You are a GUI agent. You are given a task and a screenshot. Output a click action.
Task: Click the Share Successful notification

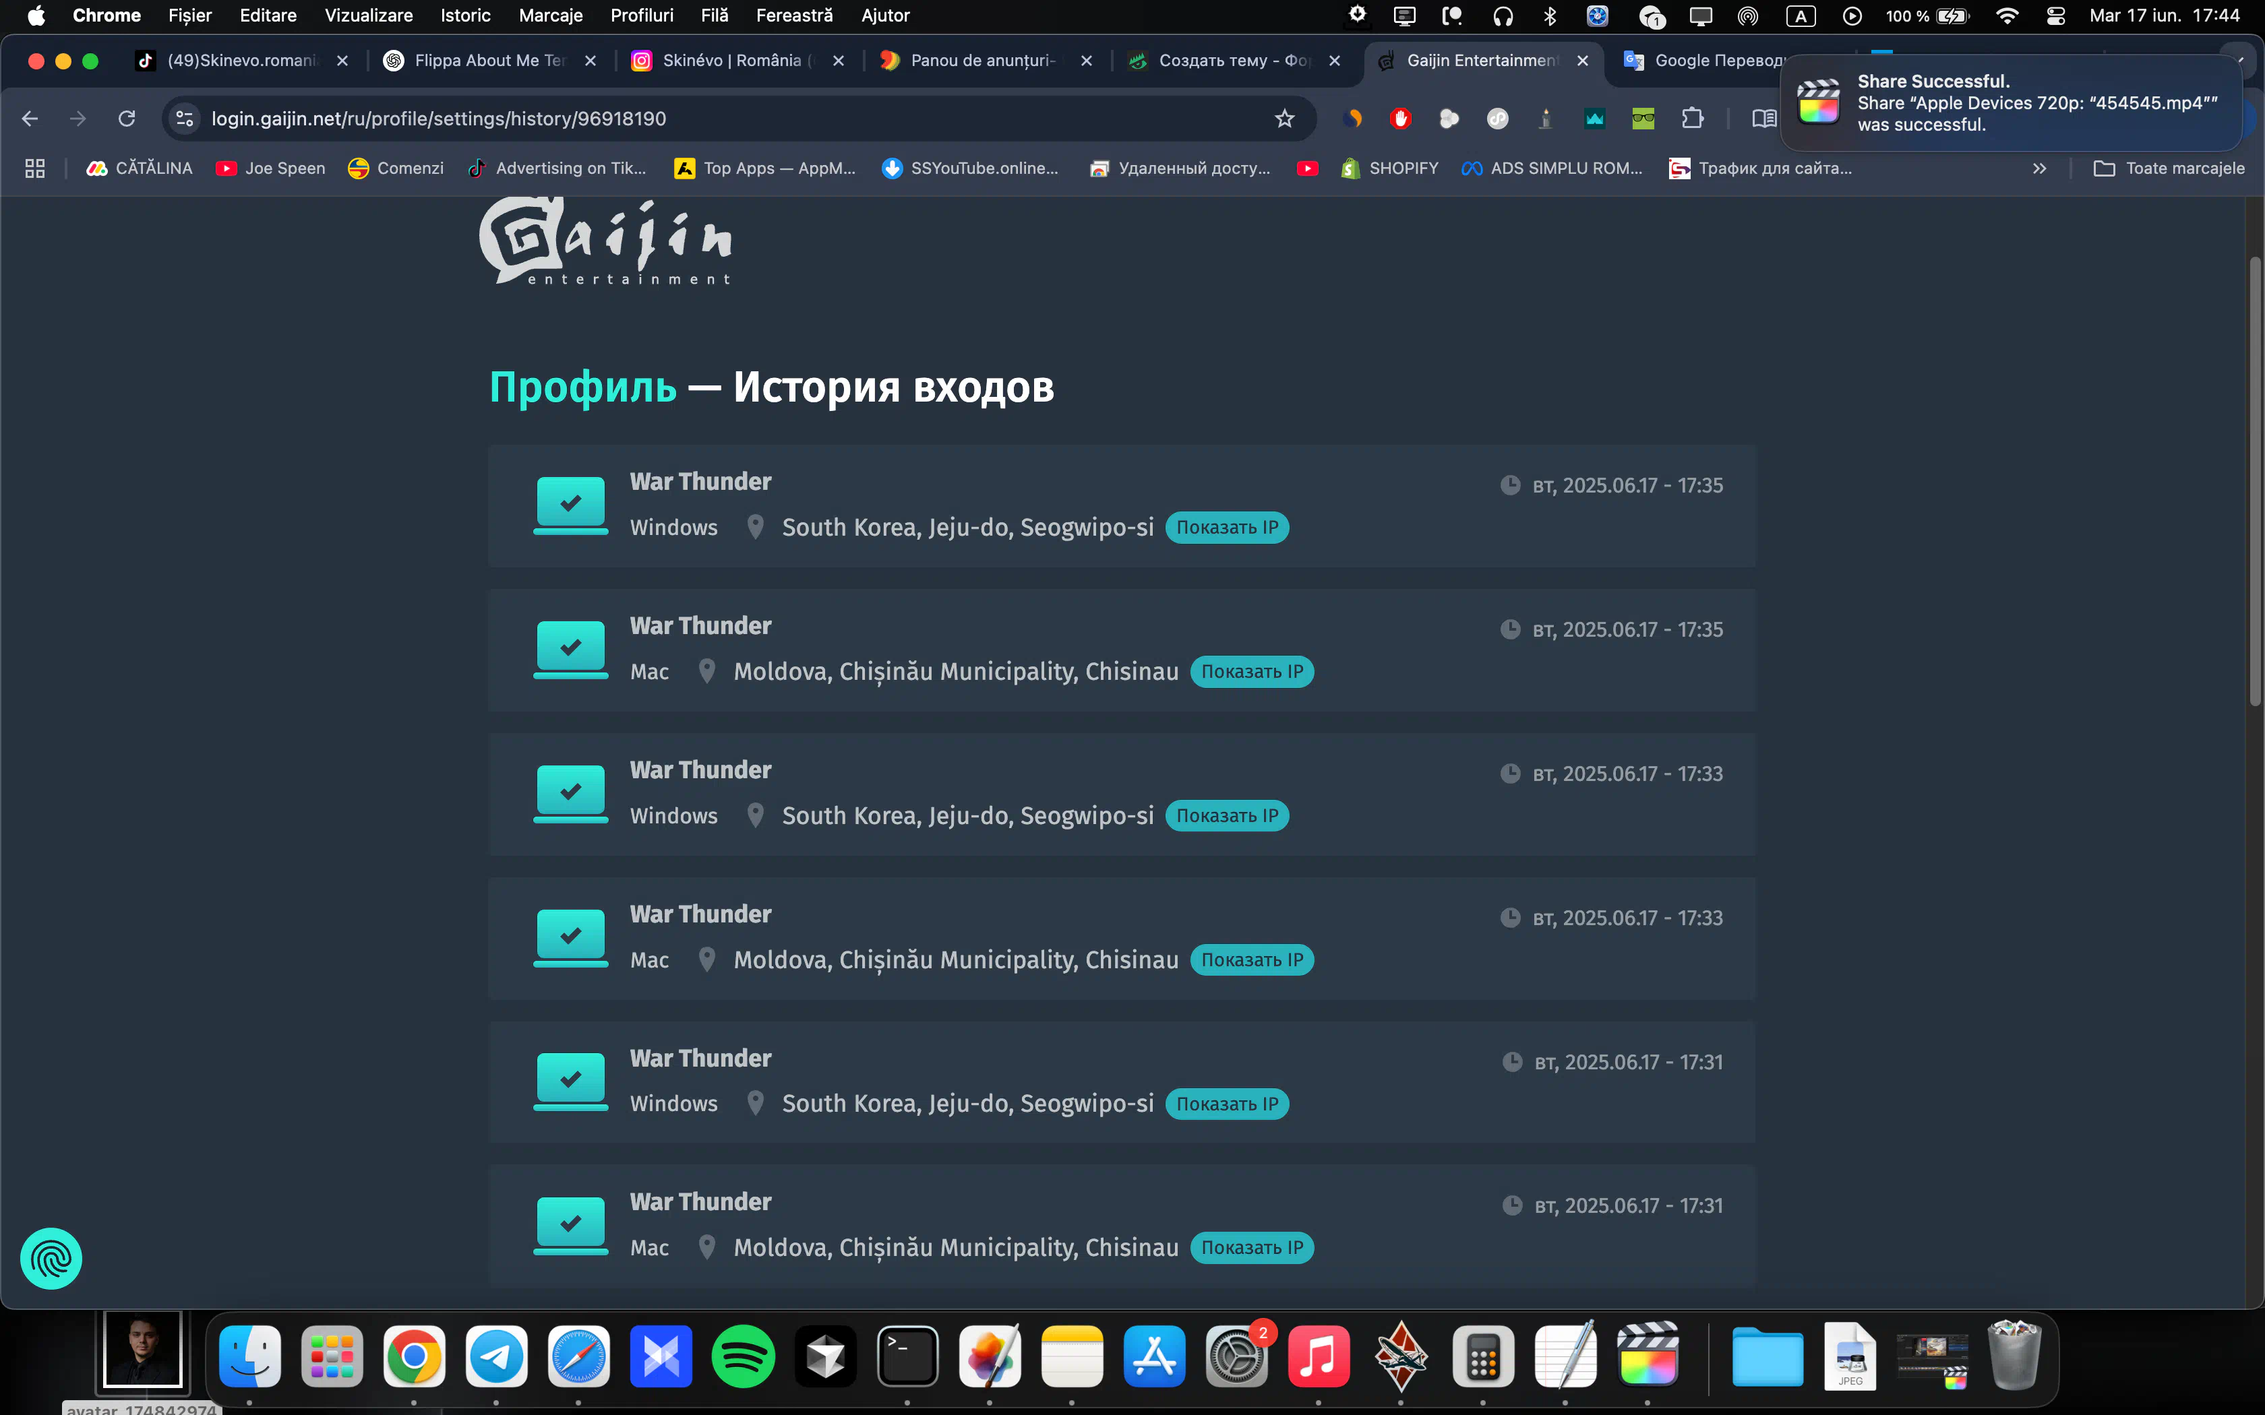pos(2010,103)
